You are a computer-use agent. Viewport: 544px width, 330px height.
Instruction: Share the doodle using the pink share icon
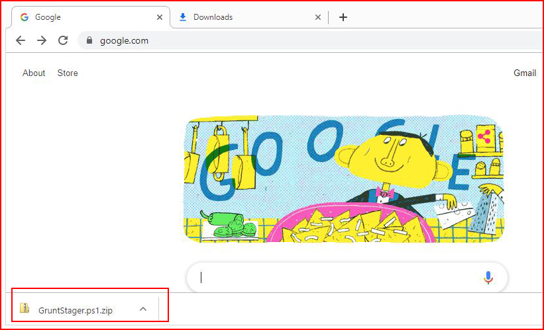pyautogui.click(x=484, y=137)
